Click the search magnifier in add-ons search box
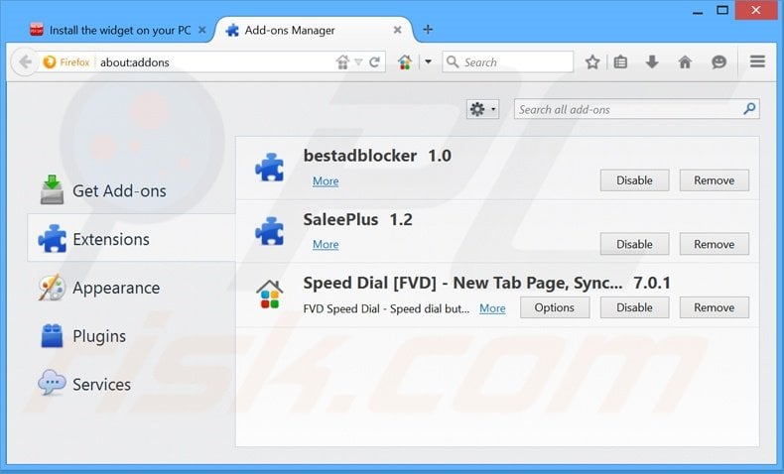 pyautogui.click(x=749, y=108)
